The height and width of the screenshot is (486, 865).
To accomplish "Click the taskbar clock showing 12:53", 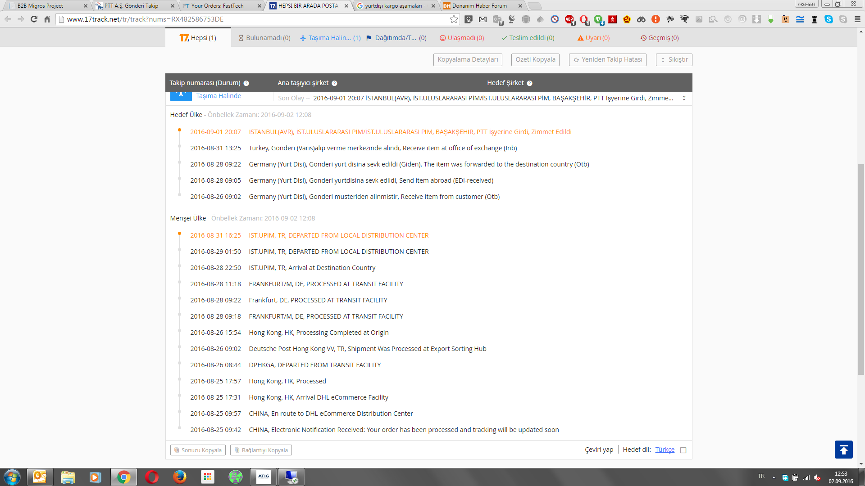I will point(841,477).
